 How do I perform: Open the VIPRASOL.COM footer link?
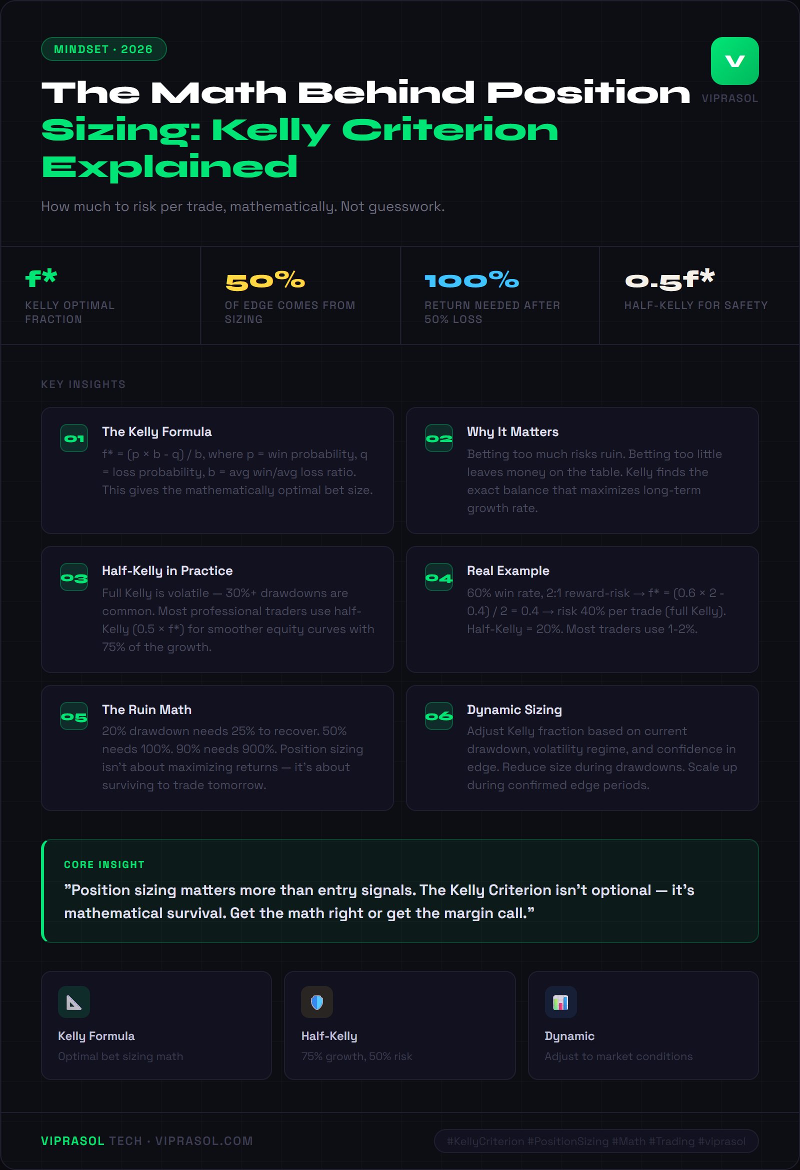[x=204, y=1141]
